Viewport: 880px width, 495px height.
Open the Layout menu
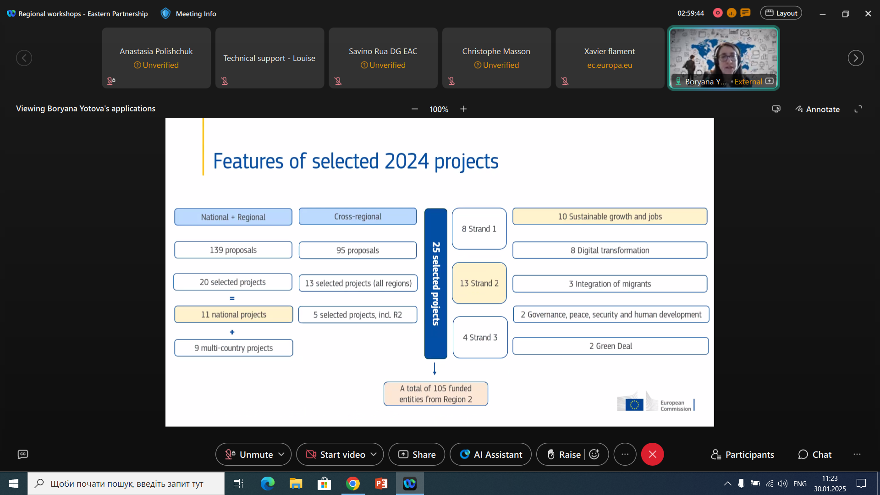(x=781, y=13)
